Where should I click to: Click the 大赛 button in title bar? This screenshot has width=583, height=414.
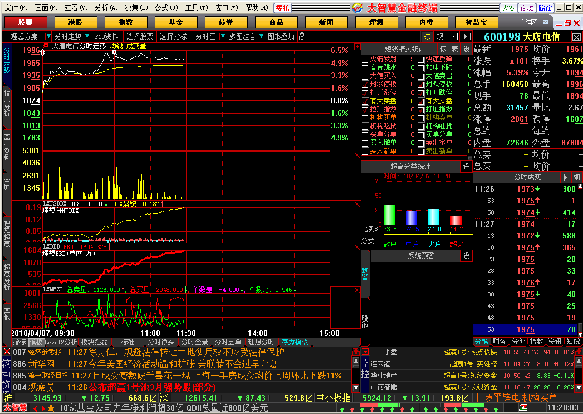[508, 7]
